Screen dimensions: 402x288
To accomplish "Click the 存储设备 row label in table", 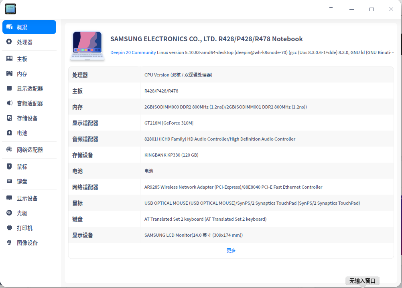I will pyautogui.click(x=83, y=155).
